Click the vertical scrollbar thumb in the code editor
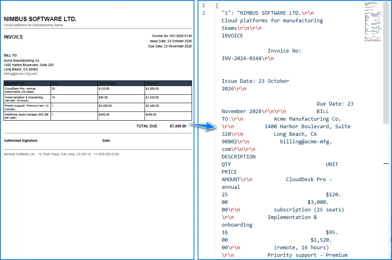Image resolution: width=392 pixels, height=260 pixels. 386,63
